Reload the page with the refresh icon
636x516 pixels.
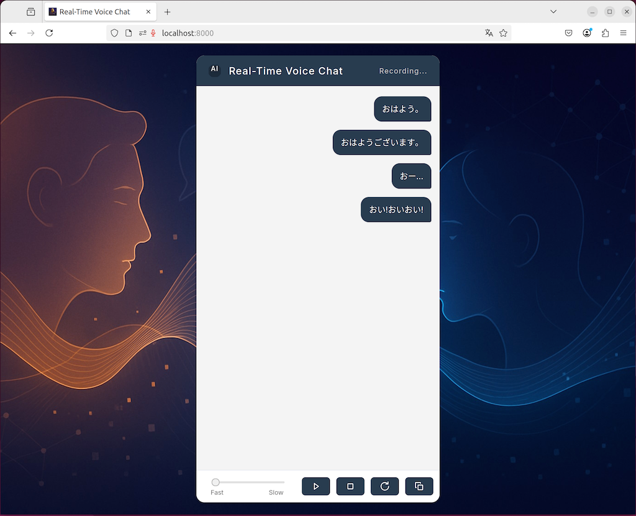point(49,34)
